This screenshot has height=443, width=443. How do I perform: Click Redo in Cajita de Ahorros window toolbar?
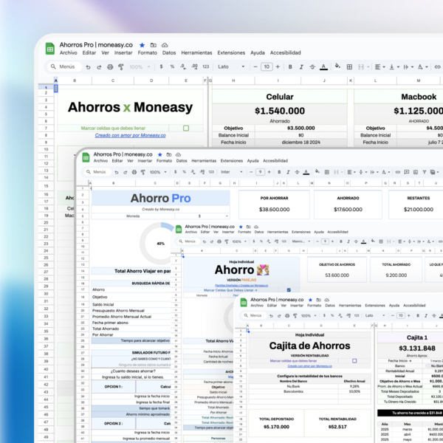point(279,315)
